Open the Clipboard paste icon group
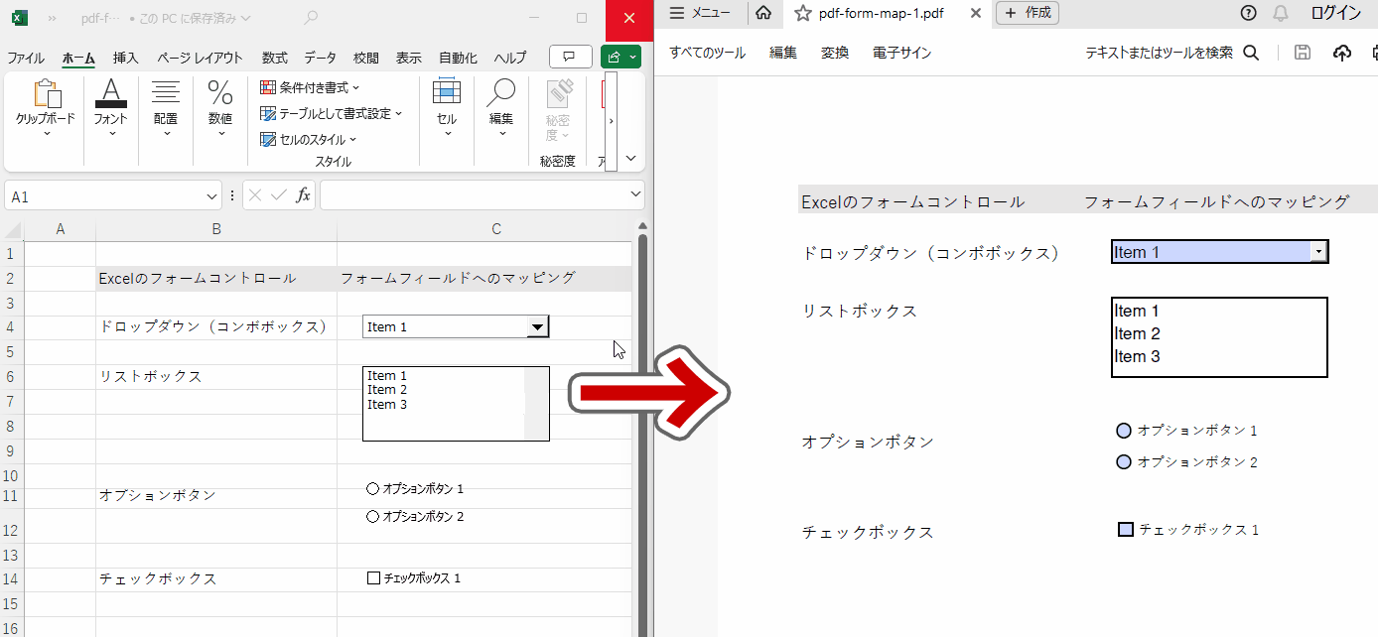The width and height of the screenshot is (1378, 637). pyautogui.click(x=46, y=106)
